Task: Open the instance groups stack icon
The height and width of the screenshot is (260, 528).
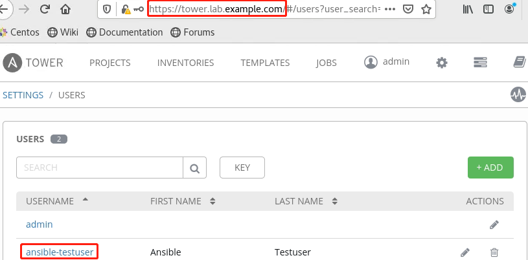Action: 480,63
